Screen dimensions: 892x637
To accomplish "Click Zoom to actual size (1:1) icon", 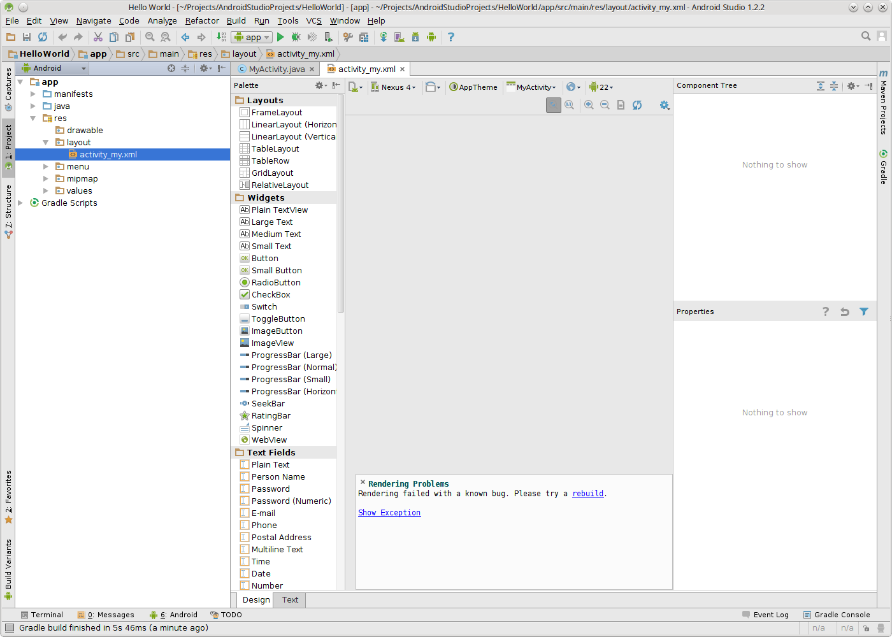I will coord(570,105).
